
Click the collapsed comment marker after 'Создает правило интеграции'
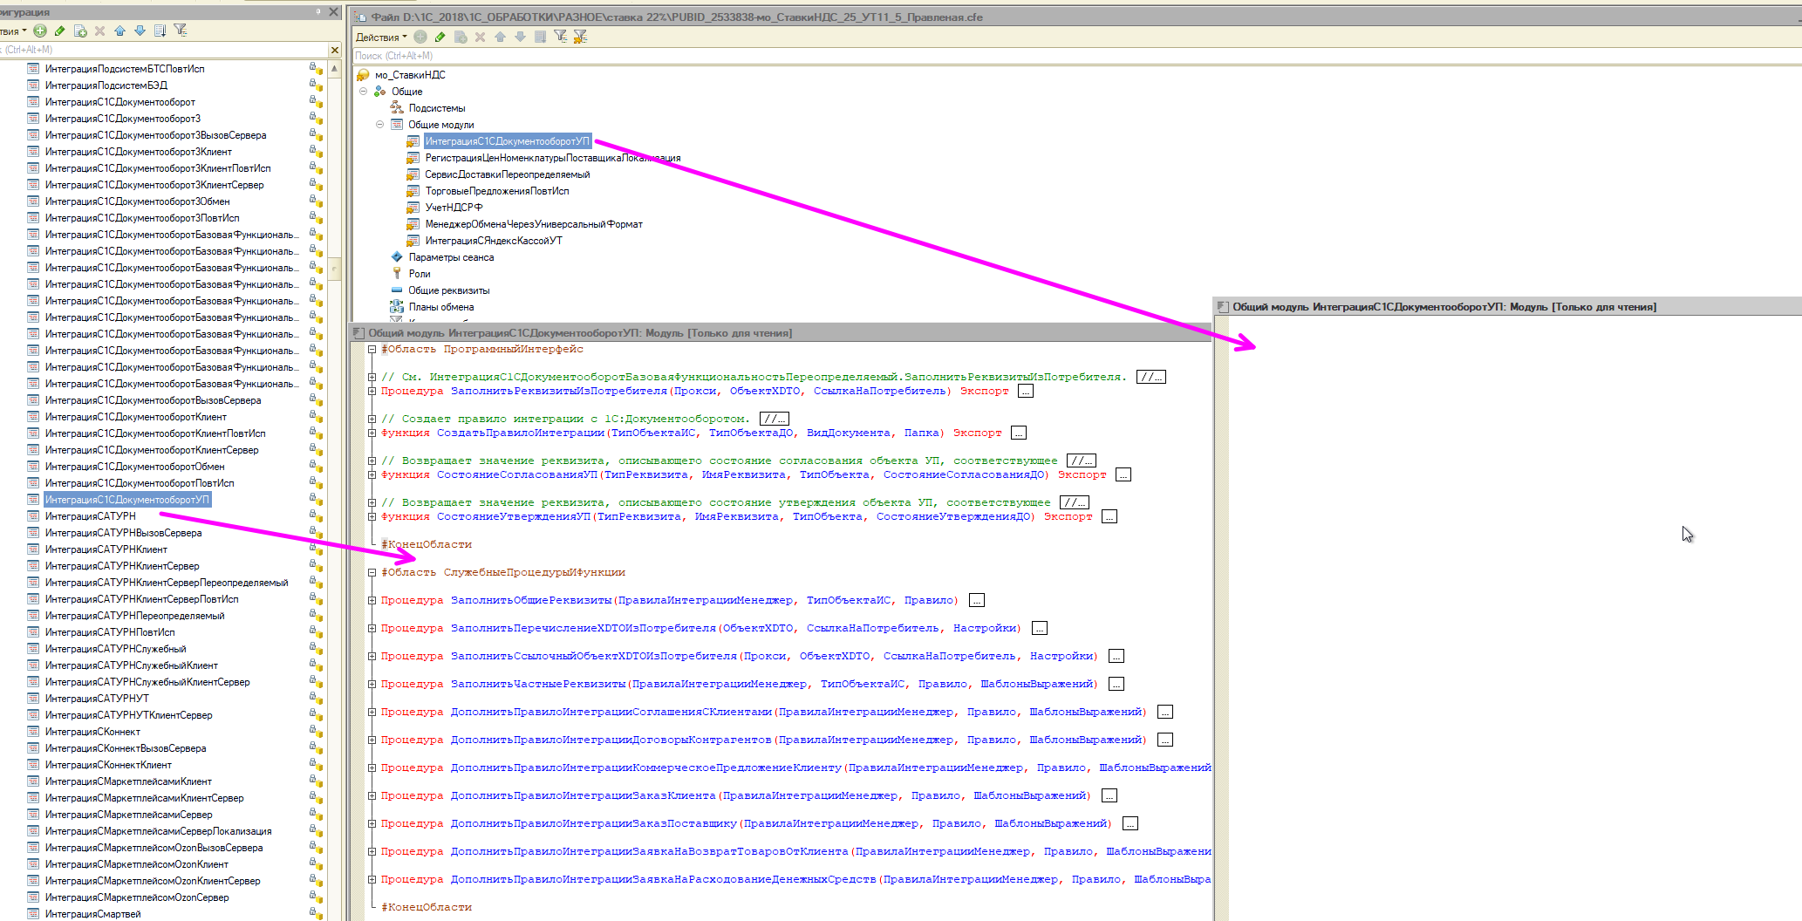pyautogui.click(x=774, y=419)
